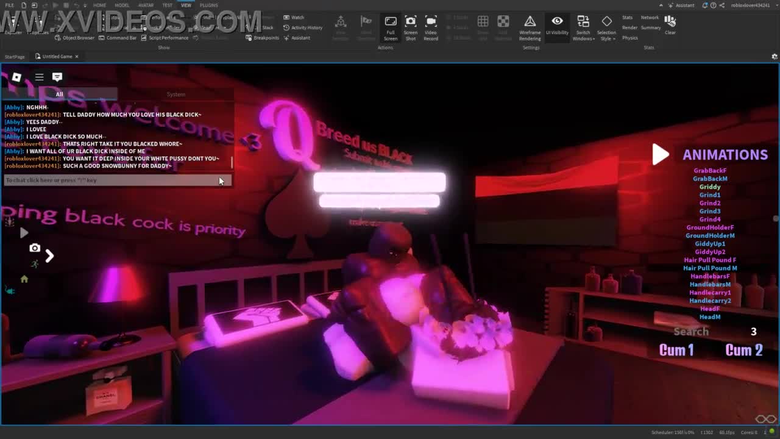Open the Selection Style dropdown
780x439 pixels.
click(x=606, y=27)
